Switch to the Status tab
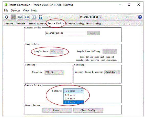The width and height of the screenshot is (145, 118). coord(31,24)
